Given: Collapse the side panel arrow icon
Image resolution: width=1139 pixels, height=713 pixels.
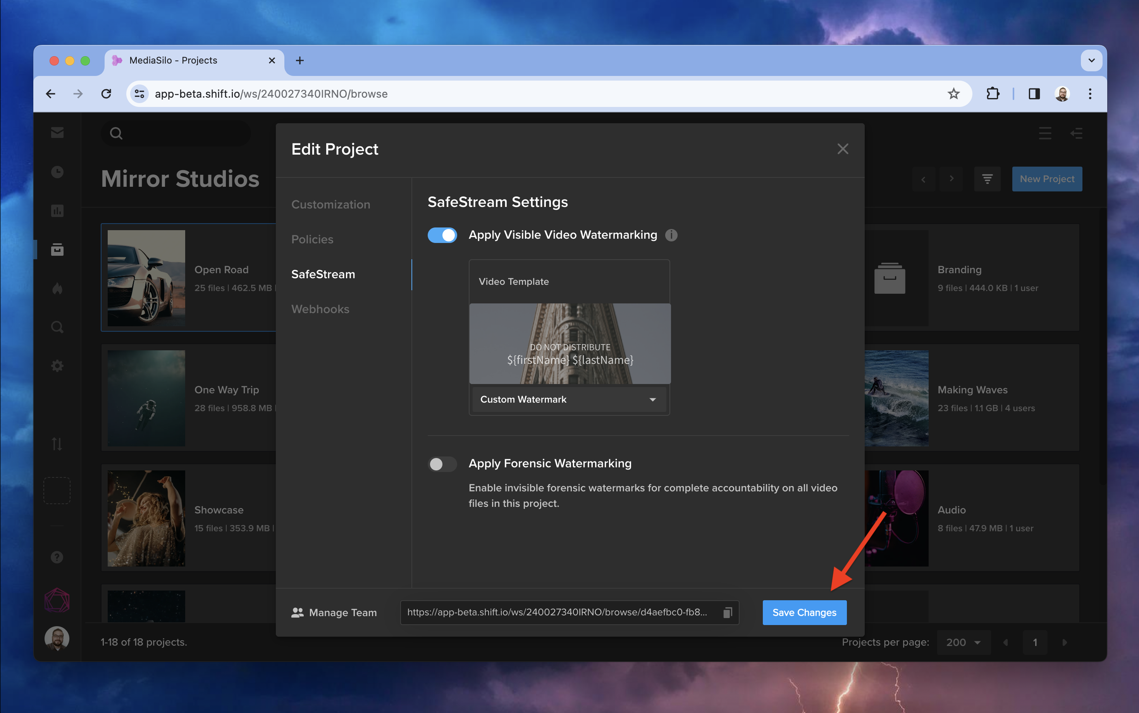Looking at the screenshot, I should (x=1076, y=133).
